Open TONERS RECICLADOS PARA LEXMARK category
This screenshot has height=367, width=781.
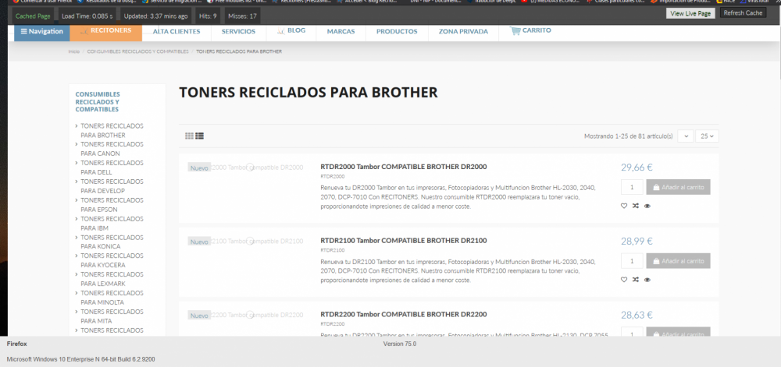point(112,279)
